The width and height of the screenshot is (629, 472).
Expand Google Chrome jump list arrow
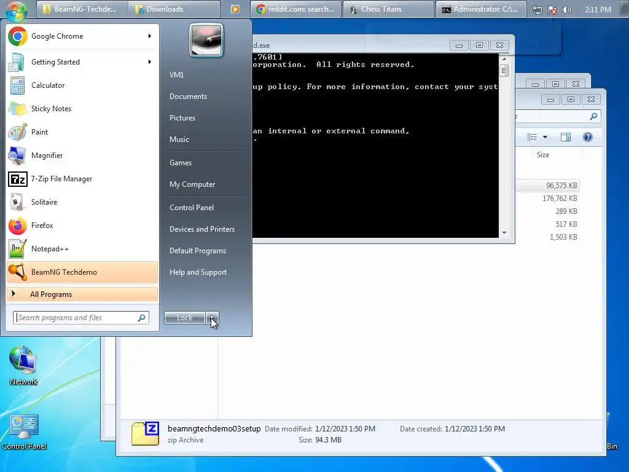pyautogui.click(x=150, y=36)
